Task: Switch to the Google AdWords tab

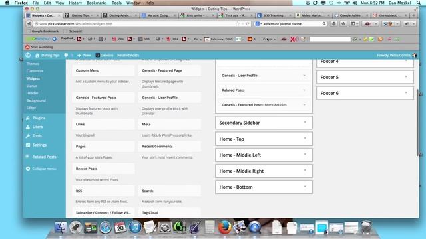Action: tap(351, 15)
